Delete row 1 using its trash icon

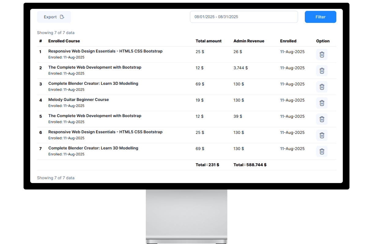tap(322, 55)
